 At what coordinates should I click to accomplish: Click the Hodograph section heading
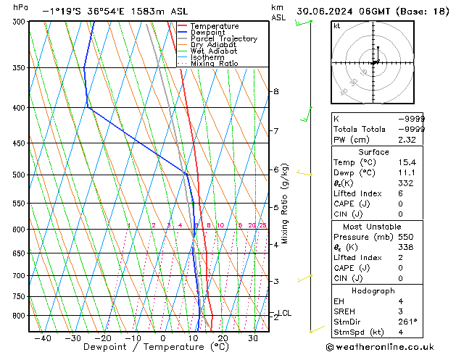[373, 291]
